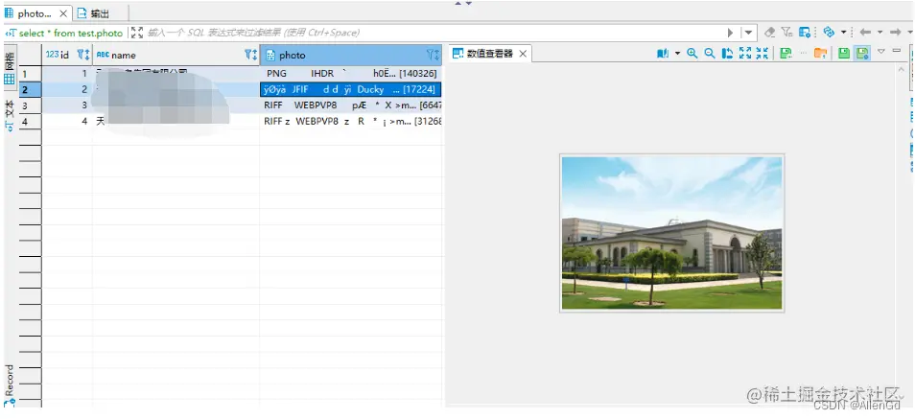Click the id cell with value 4
Screen dimensions: 915x419
click(67, 122)
